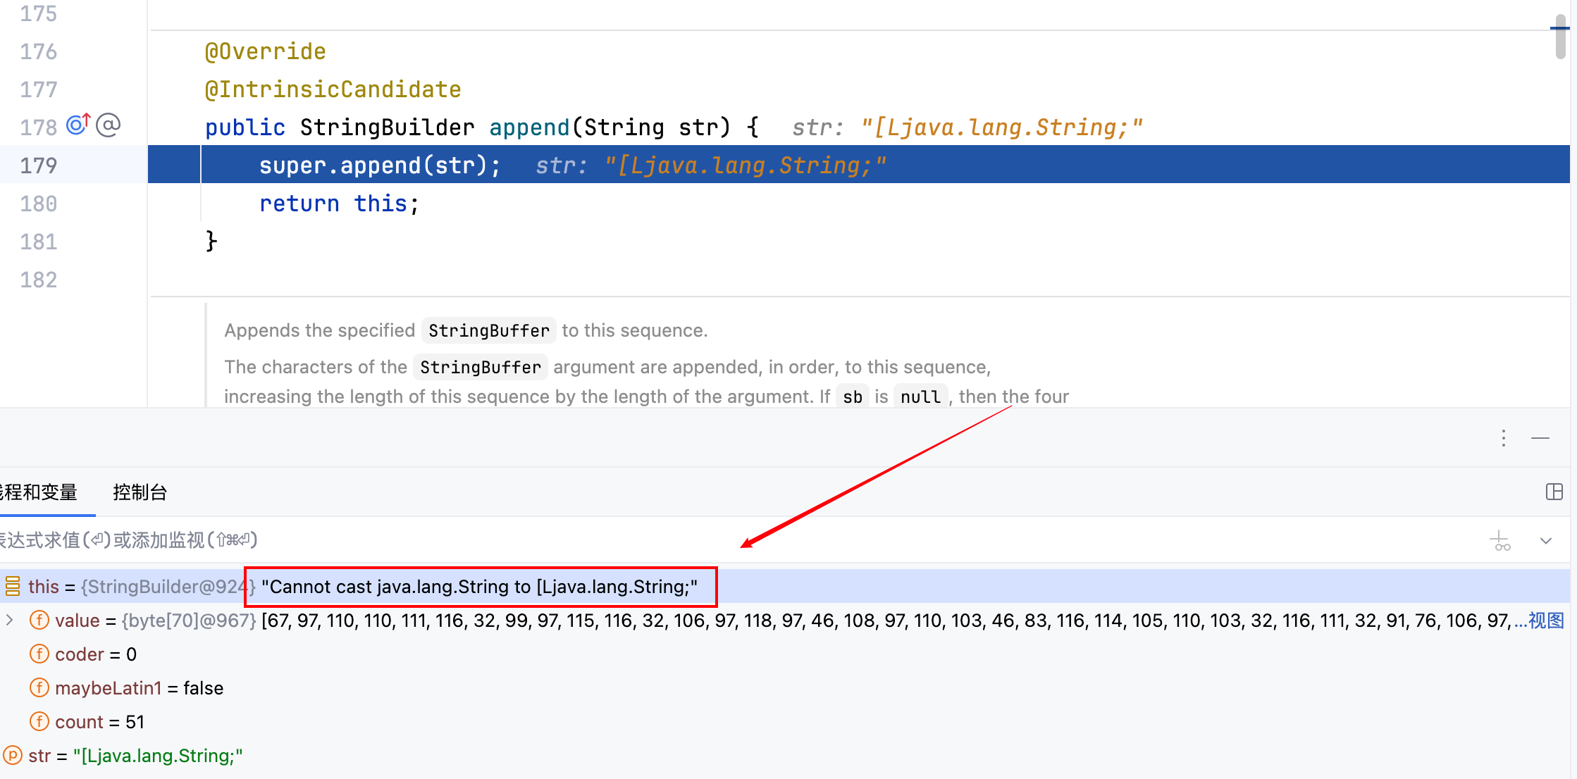Minimize the debug tool window

click(x=1540, y=438)
